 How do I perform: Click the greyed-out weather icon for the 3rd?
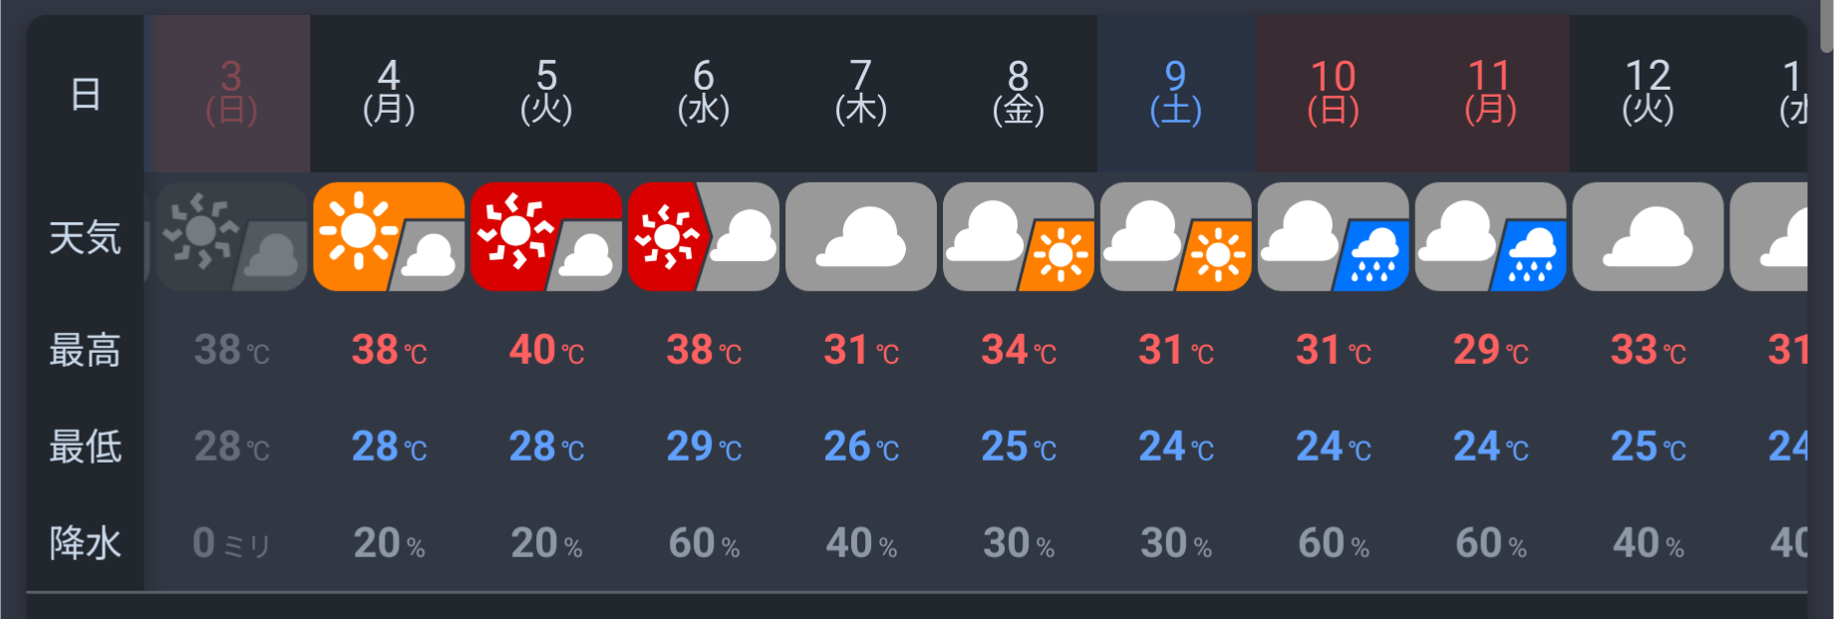[231, 237]
